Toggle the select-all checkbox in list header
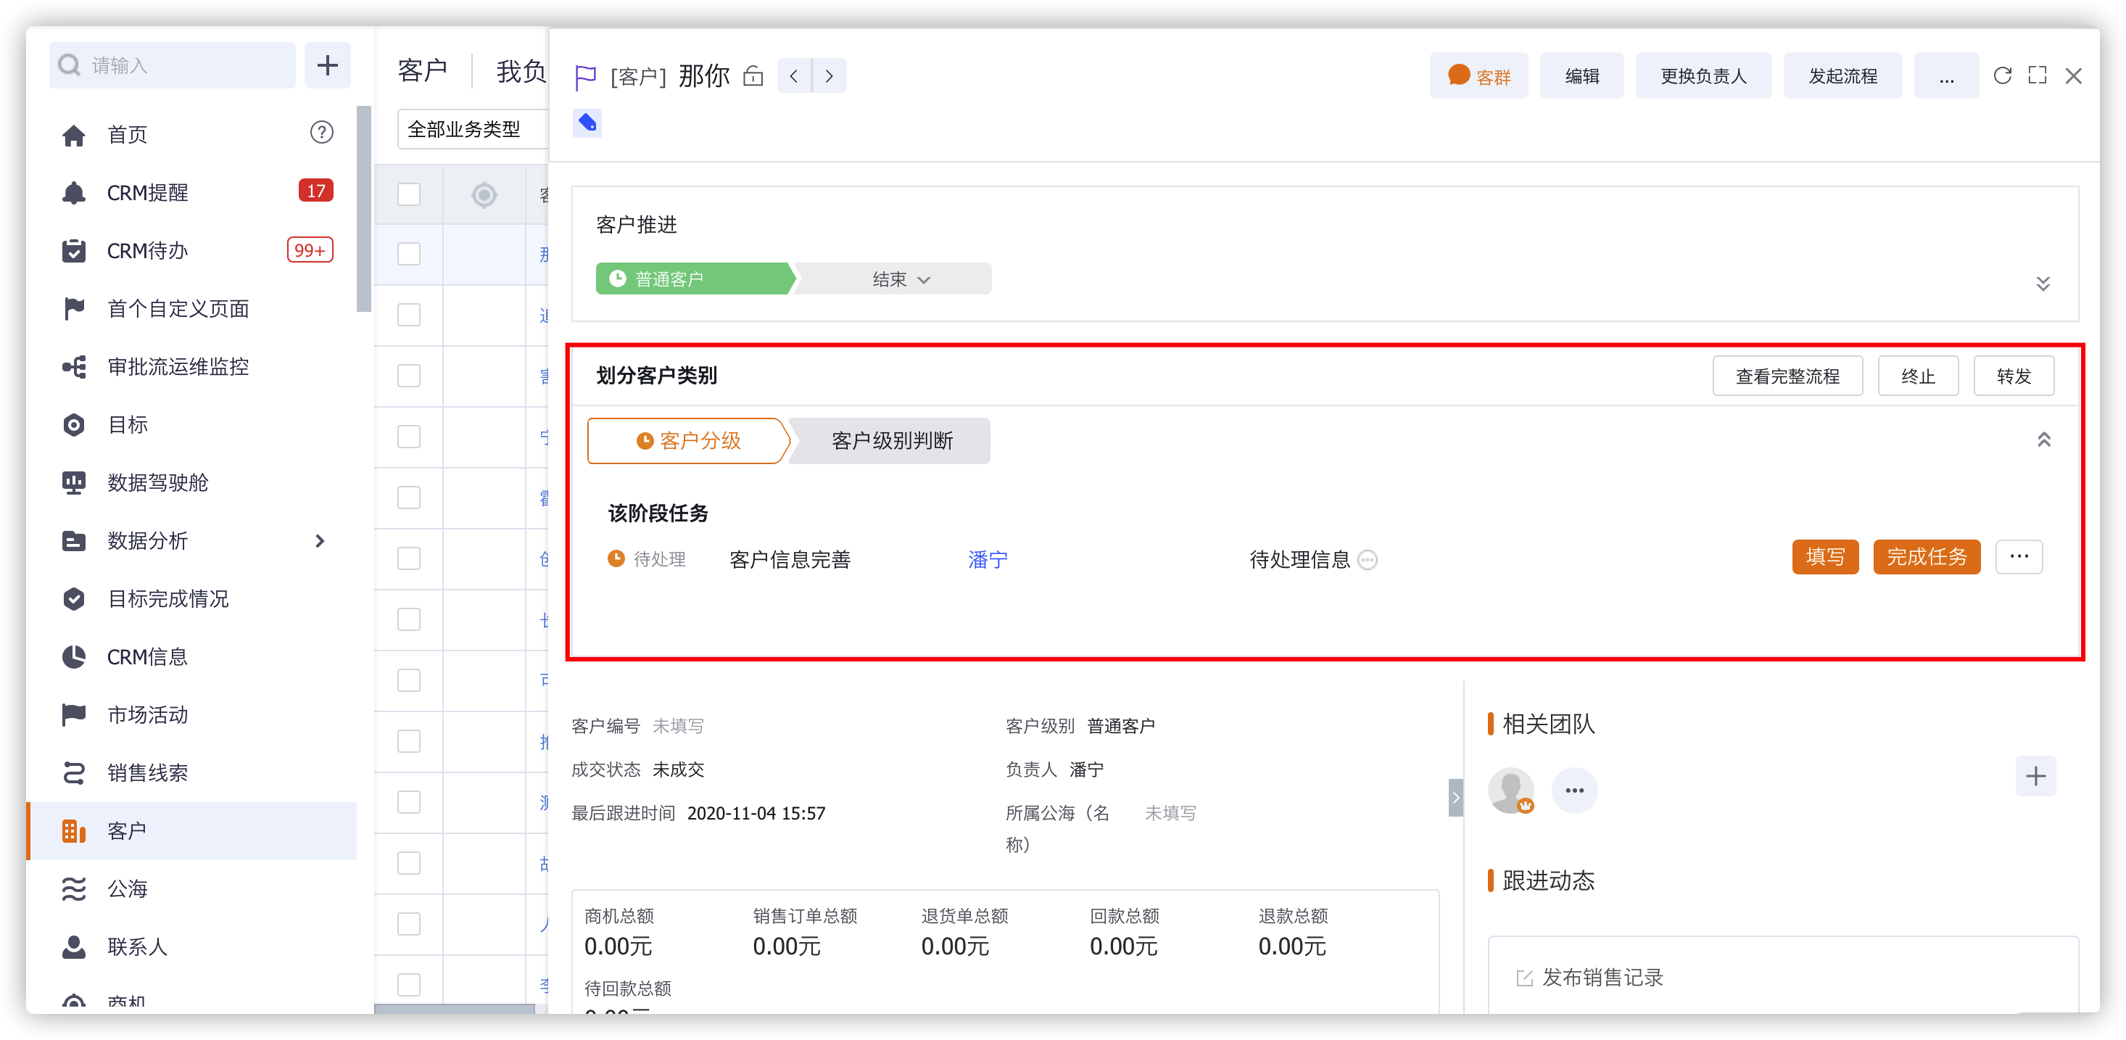 pos(408,194)
